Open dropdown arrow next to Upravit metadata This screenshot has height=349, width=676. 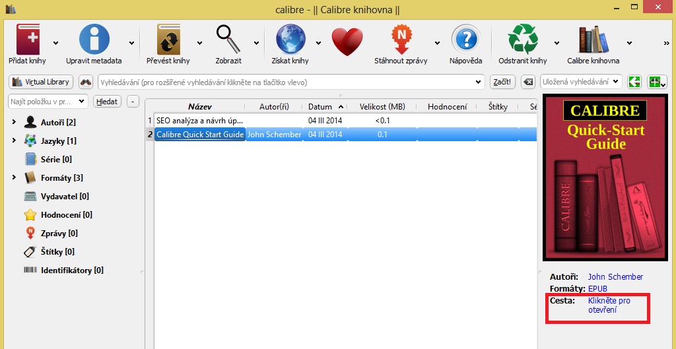tap(131, 43)
